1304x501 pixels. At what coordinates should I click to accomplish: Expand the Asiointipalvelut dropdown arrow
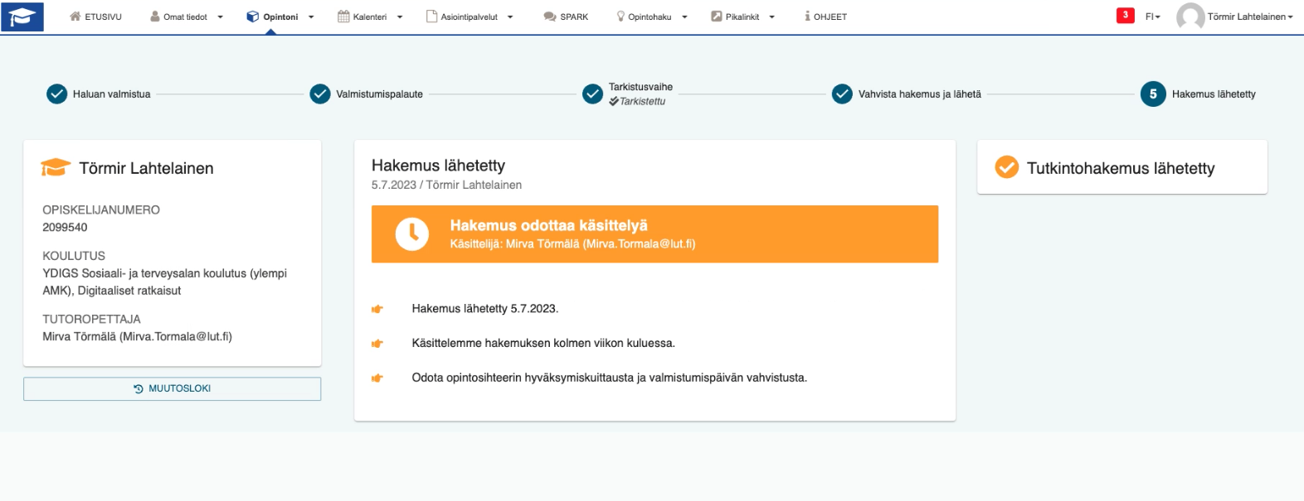pyautogui.click(x=510, y=17)
